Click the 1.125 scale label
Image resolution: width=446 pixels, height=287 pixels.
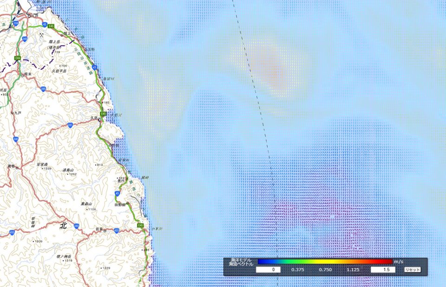[x=353, y=270]
